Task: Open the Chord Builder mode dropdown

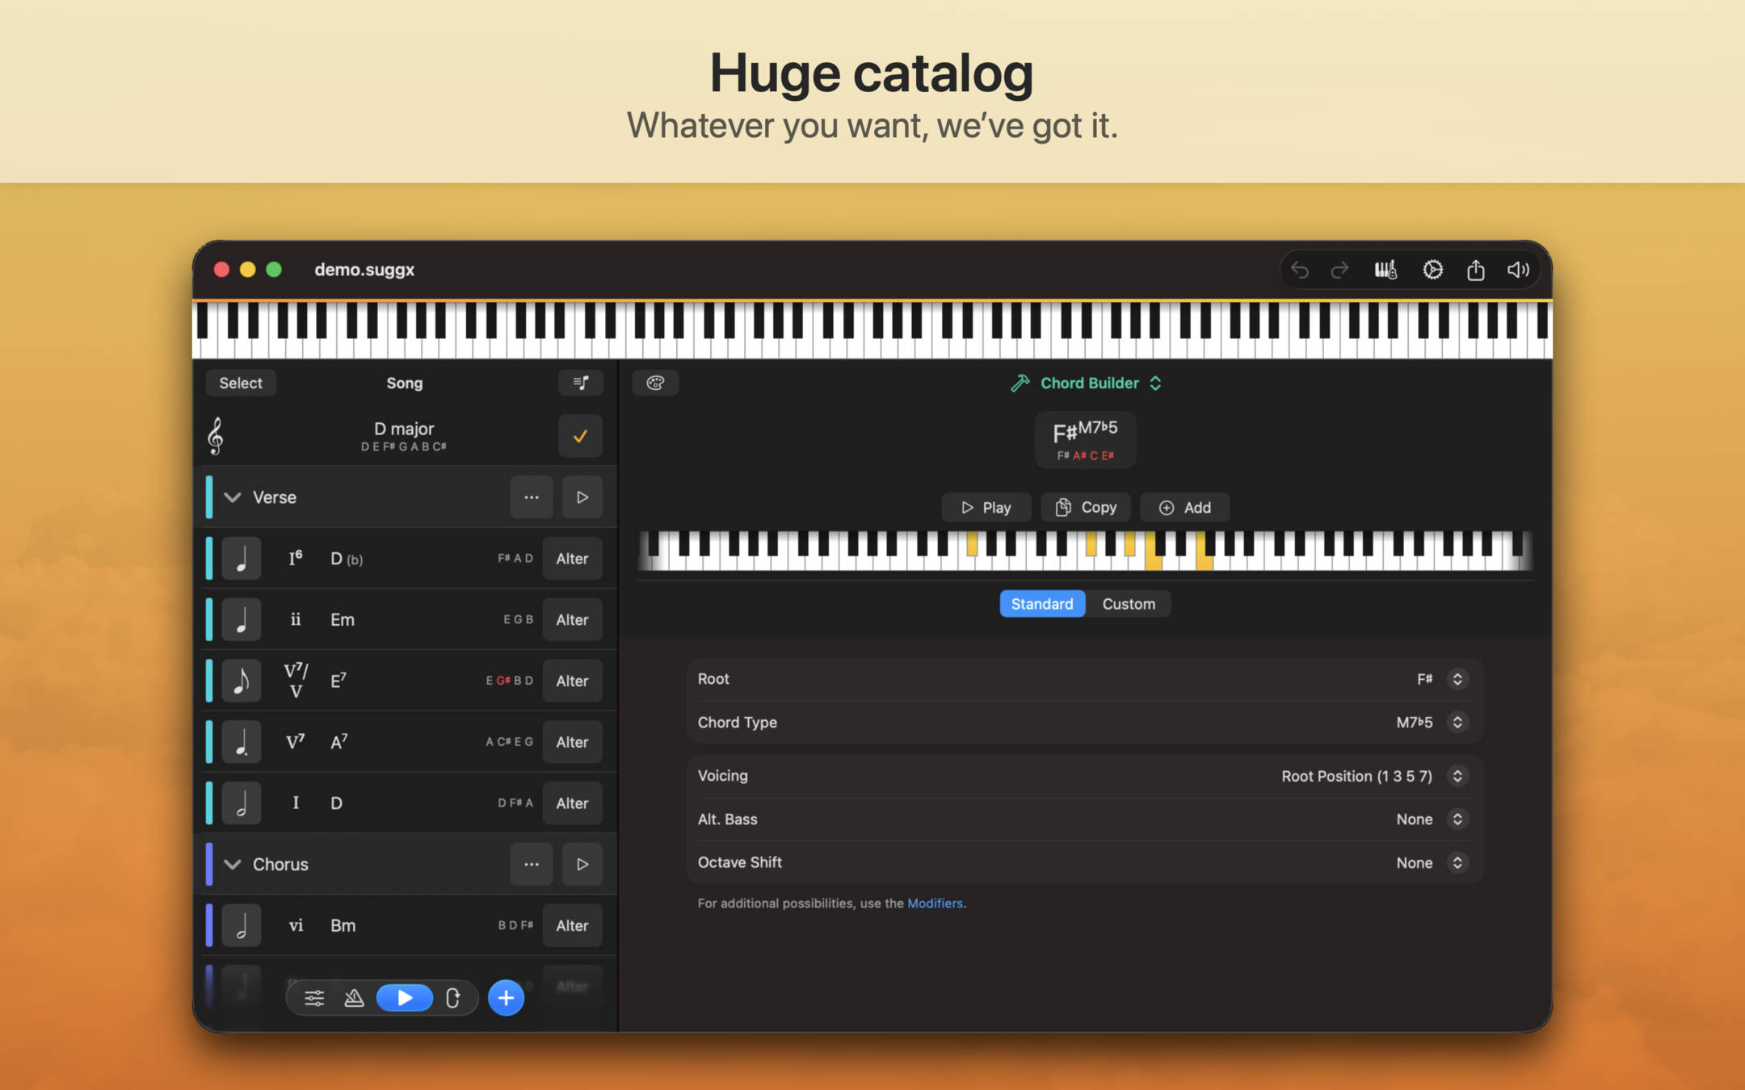Action: click(1087, 384)
